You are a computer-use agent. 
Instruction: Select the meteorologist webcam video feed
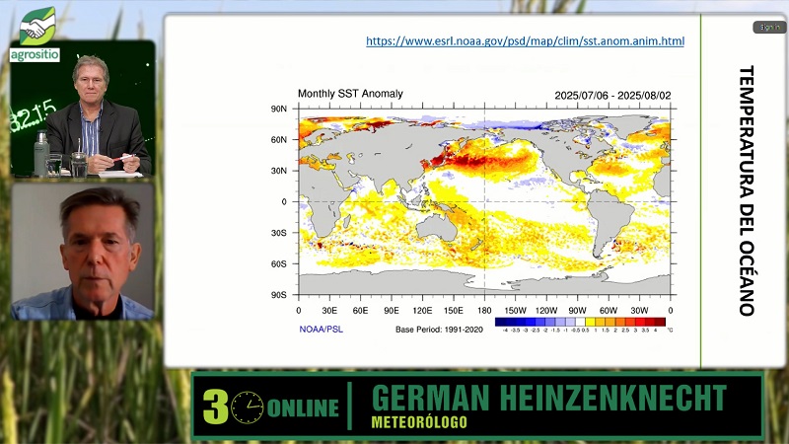click(x=83, y=252)
